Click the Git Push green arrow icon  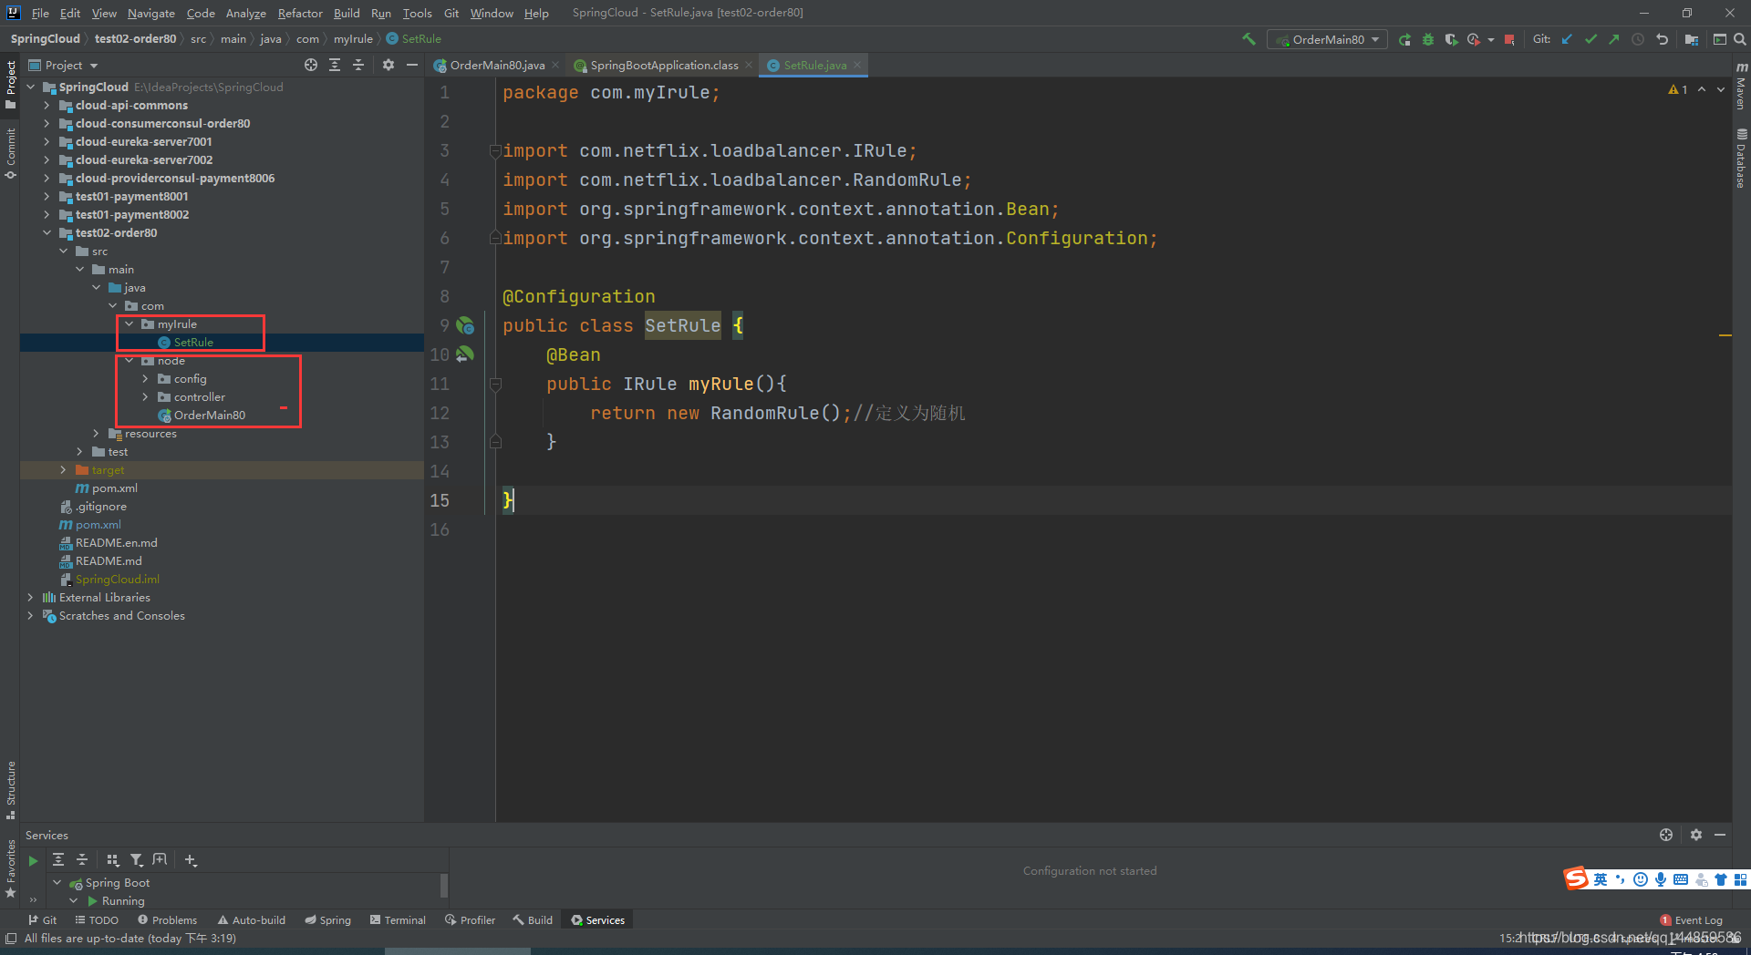pyautogui.click(x=1614, y=39)
